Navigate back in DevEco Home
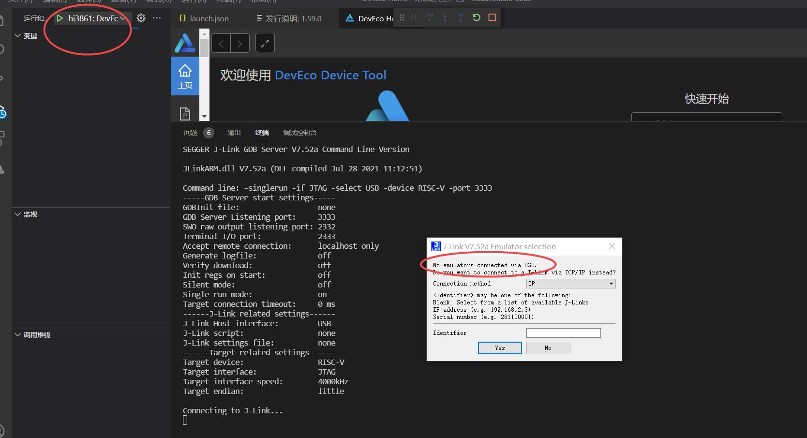Viewport: 807px width, 438px height. [x=221, y=44]
